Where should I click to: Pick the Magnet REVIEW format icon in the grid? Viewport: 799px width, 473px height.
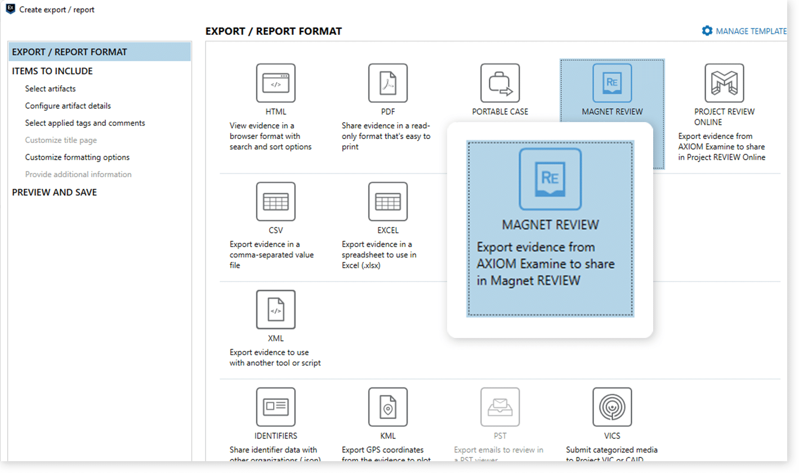[x=612, y=83]
